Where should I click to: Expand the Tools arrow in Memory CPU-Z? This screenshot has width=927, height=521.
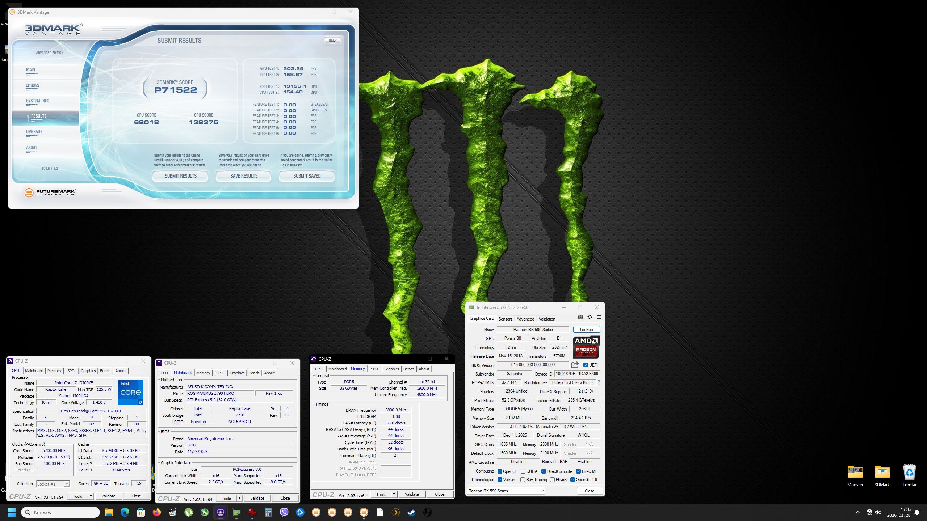pos(394,494)
